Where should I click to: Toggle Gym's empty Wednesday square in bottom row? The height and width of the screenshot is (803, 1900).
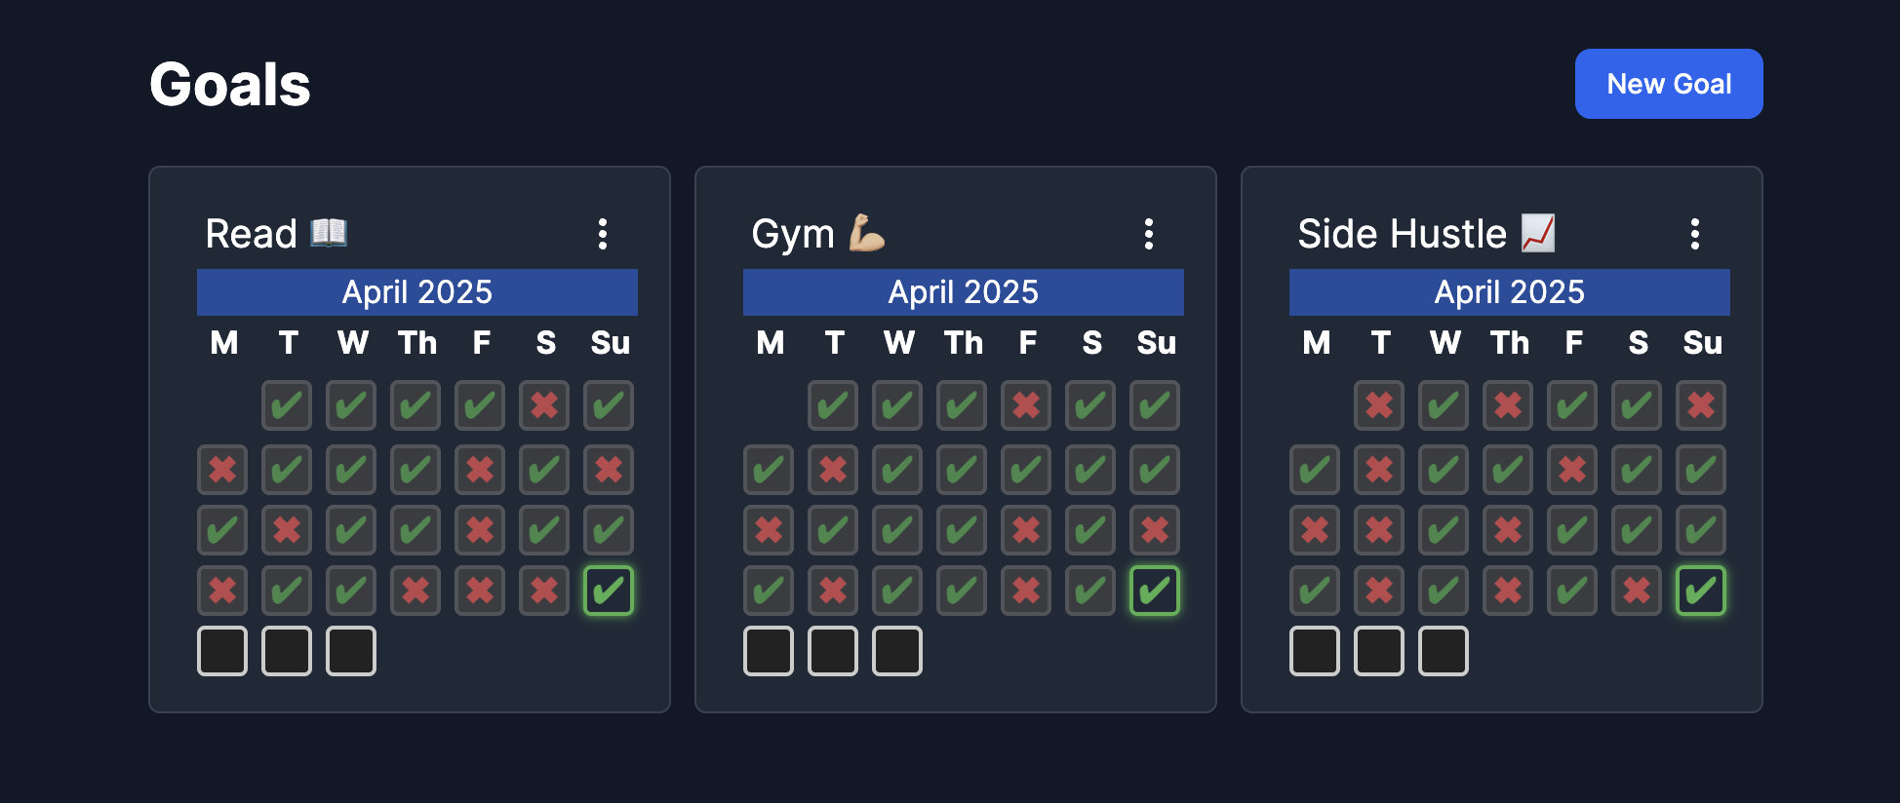896,650
